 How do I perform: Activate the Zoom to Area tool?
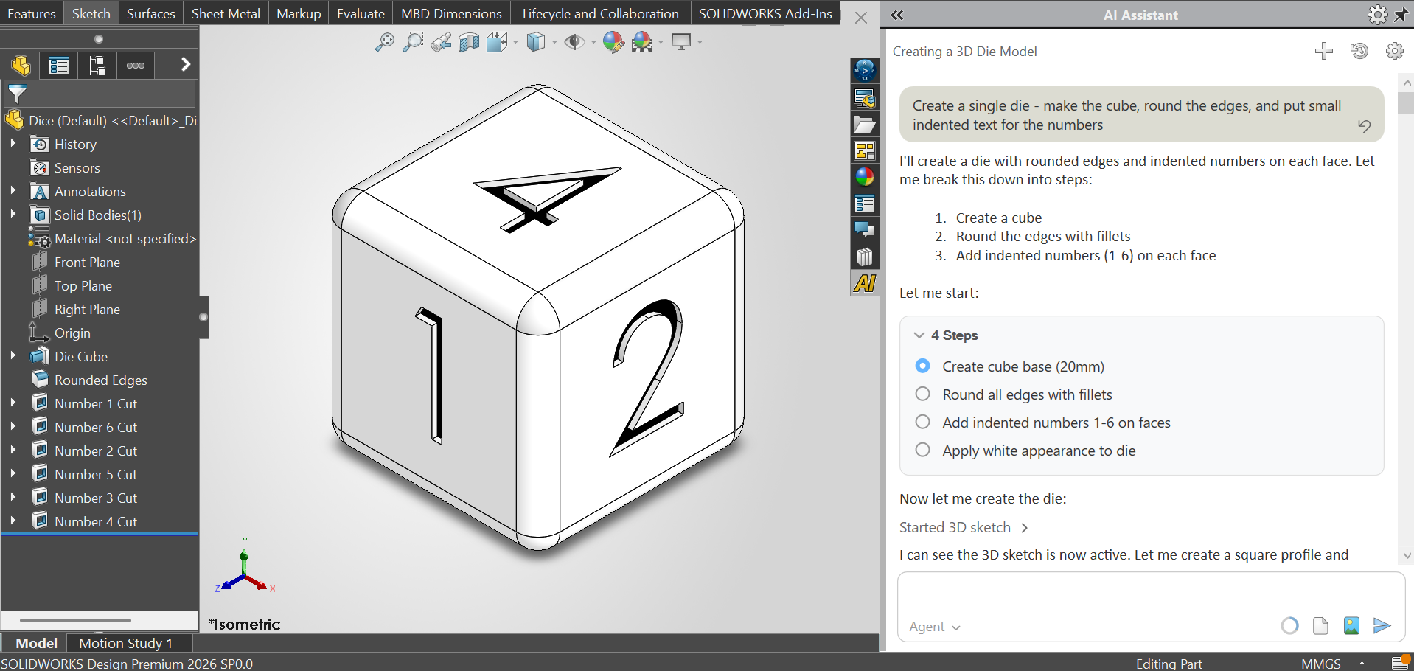point(413,42)
